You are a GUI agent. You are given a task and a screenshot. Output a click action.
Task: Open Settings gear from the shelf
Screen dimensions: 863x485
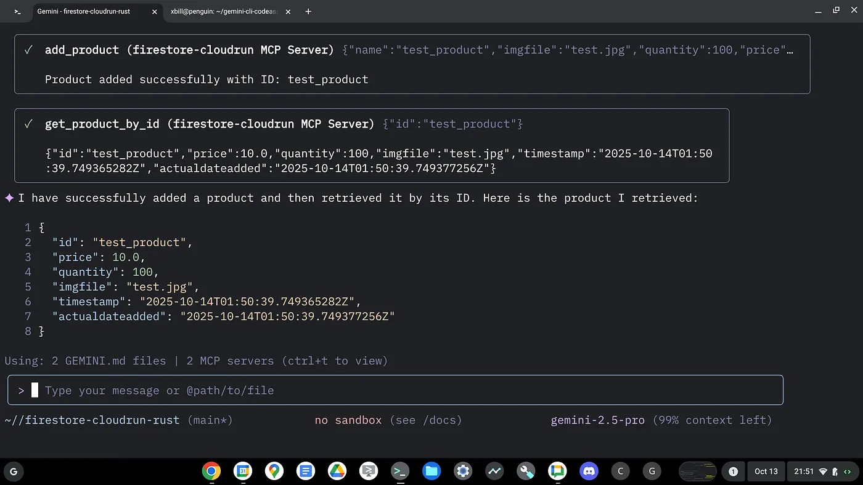pyautogui.click(x=463, y=471)
